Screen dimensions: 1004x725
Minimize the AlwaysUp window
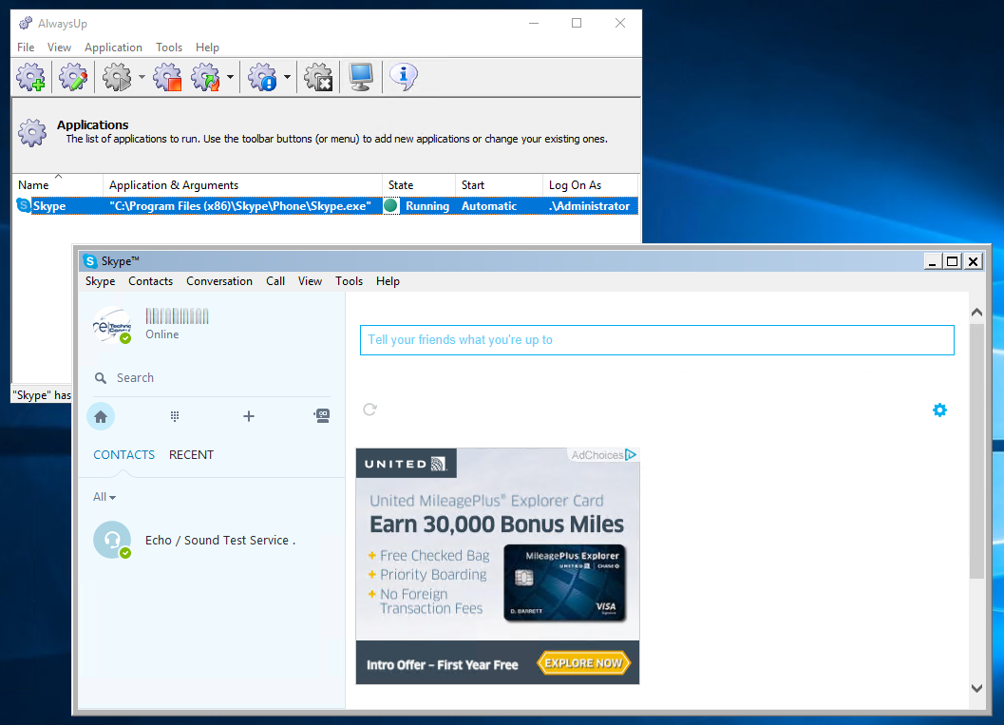click(534, 23)
